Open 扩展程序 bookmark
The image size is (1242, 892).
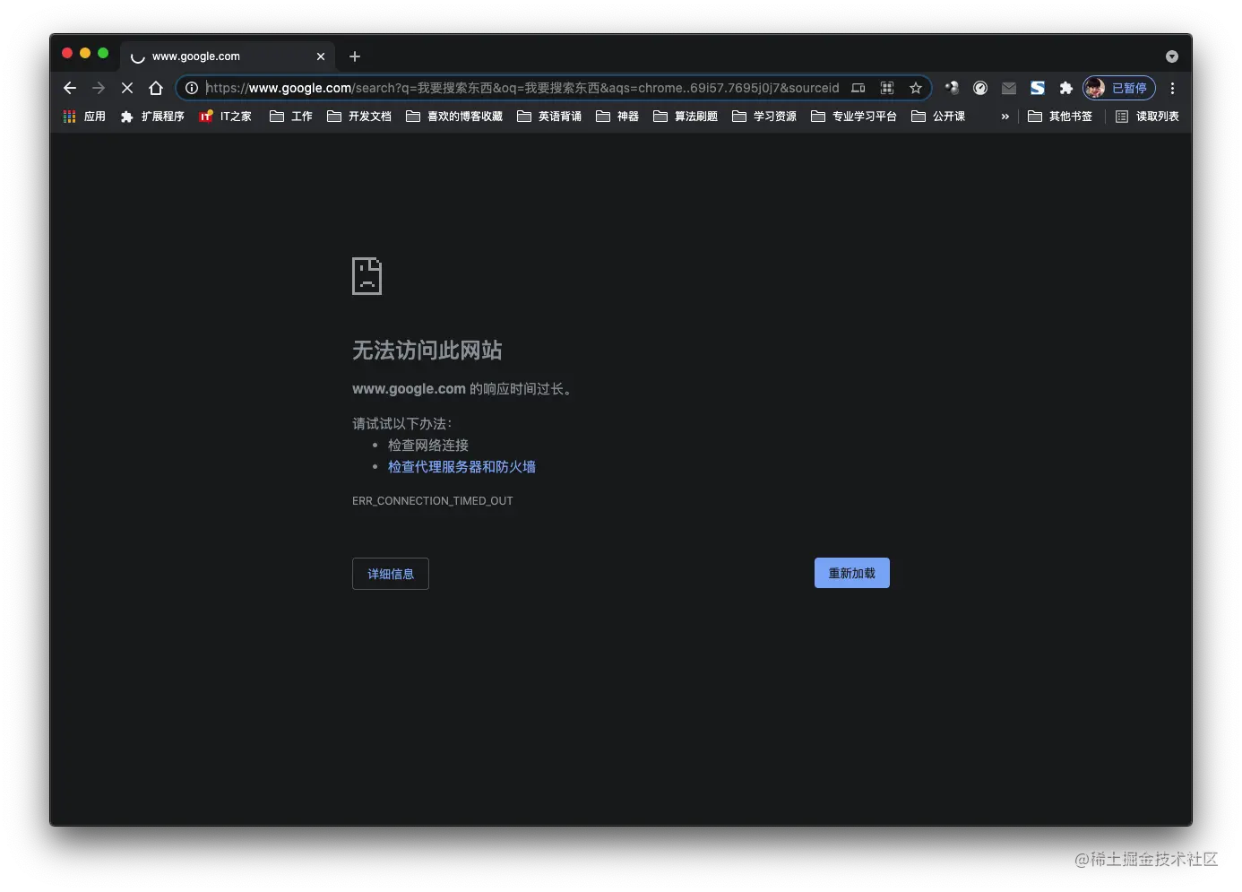point(152,117)
